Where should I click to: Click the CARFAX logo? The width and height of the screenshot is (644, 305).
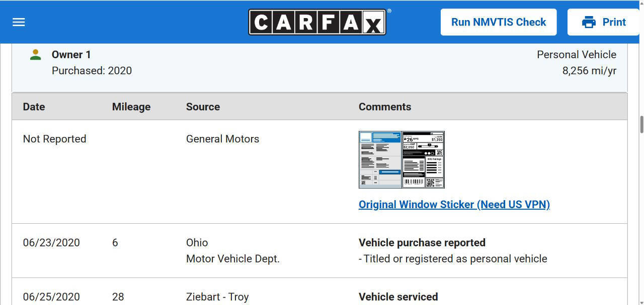317,22
